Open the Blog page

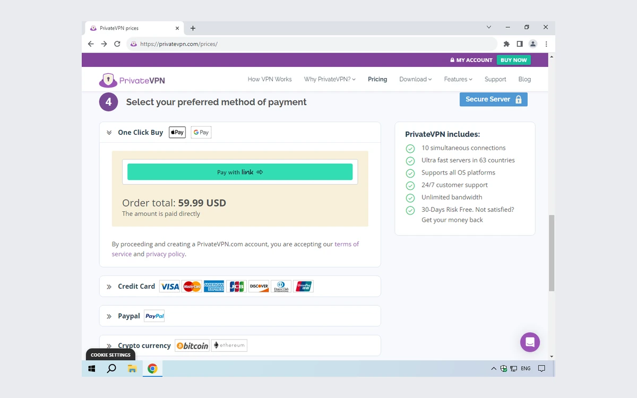coord(524,80)
